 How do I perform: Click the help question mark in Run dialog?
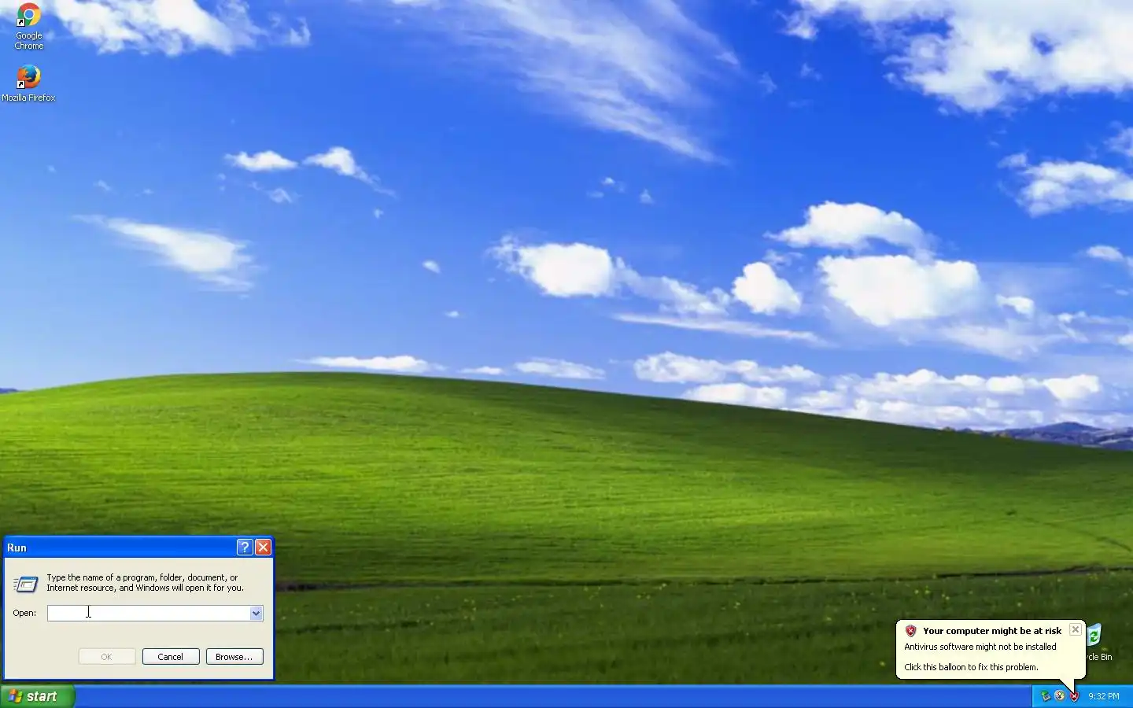(245, 548)
